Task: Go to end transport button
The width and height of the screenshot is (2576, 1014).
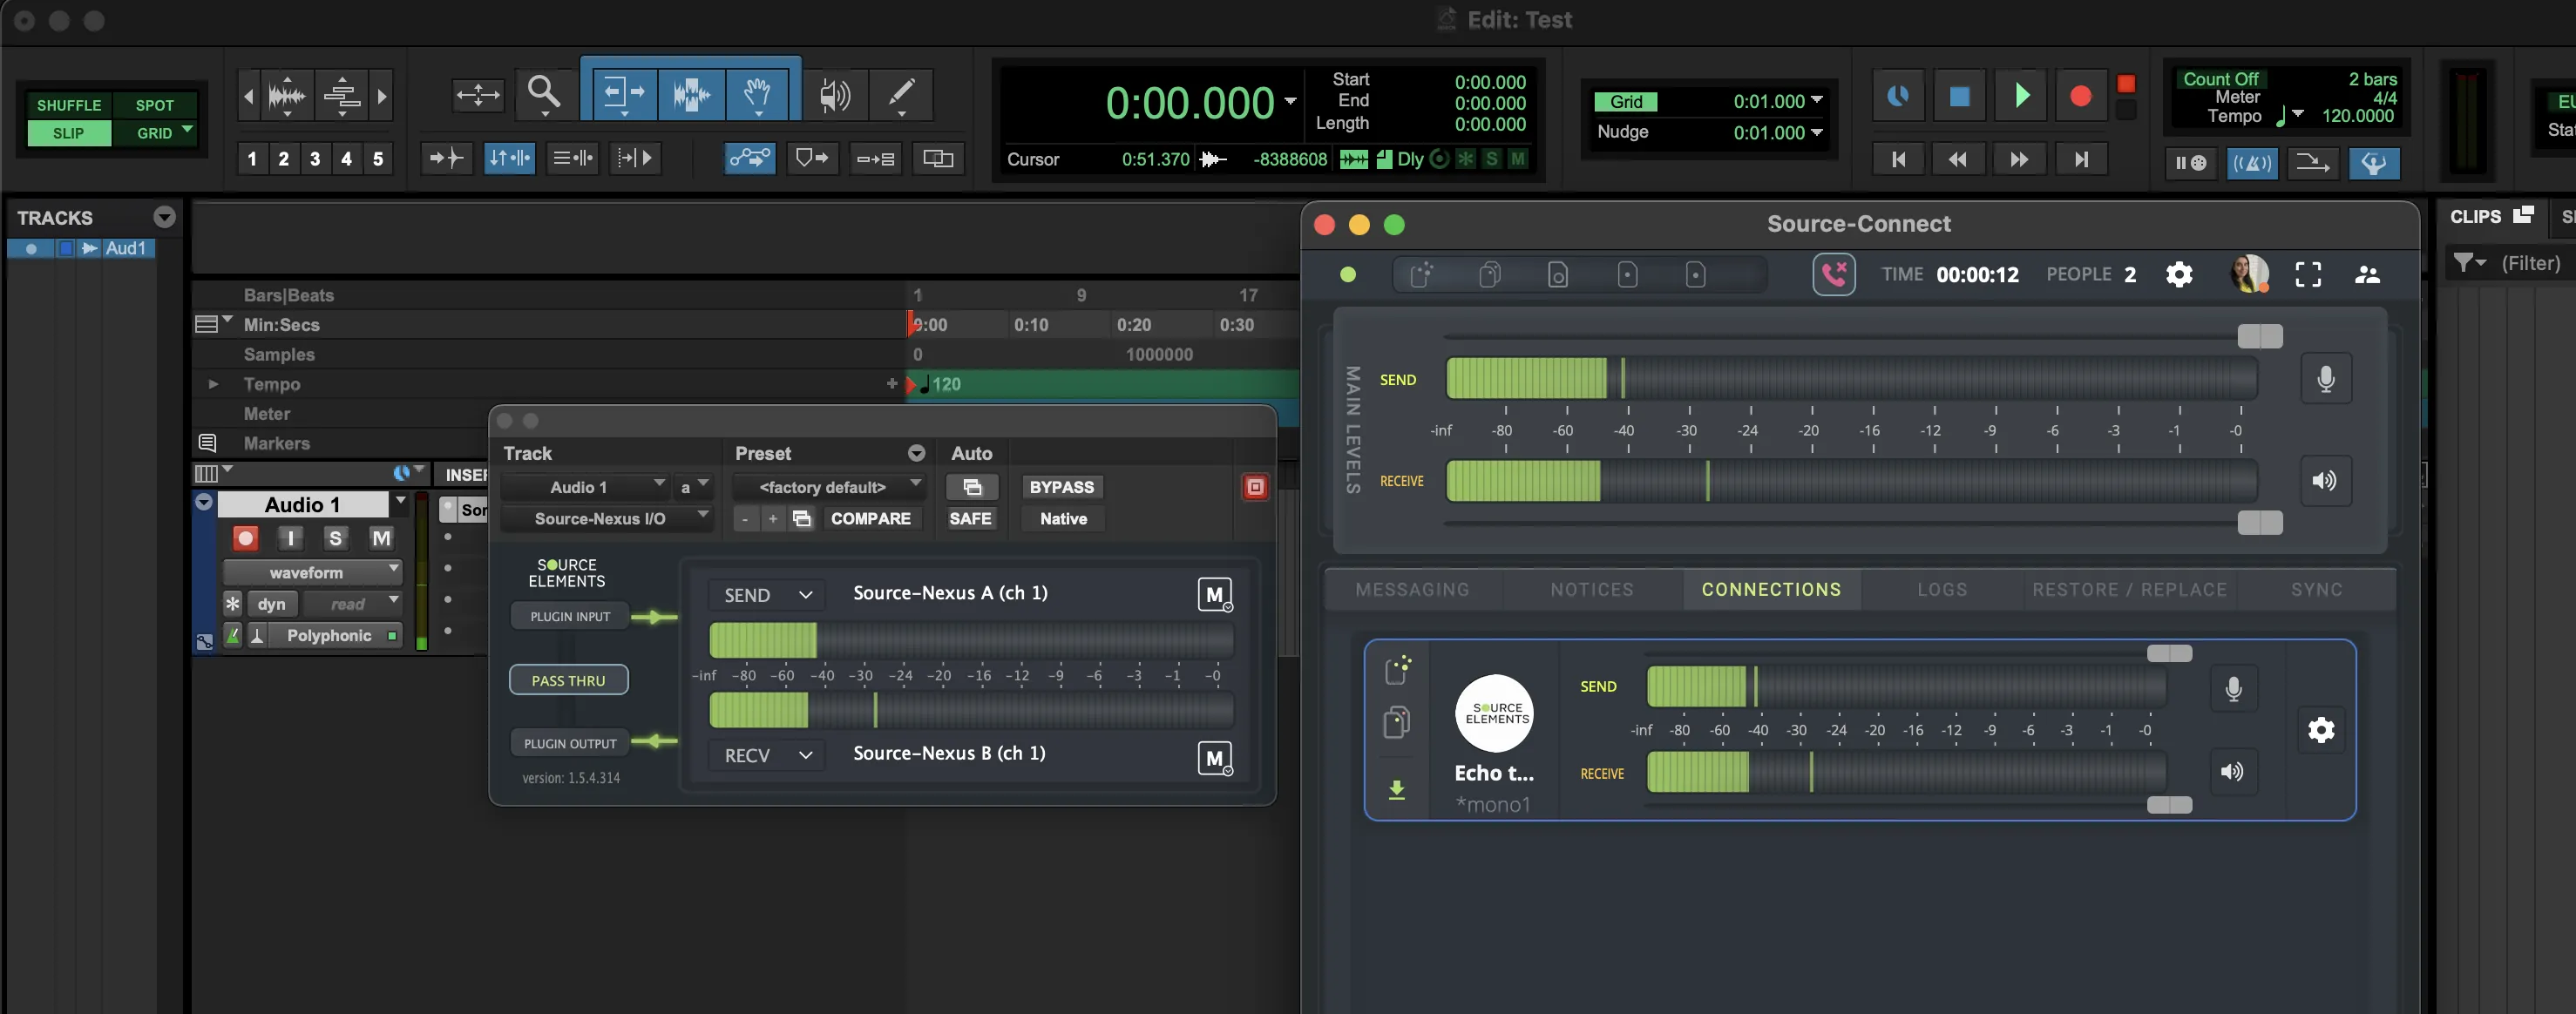Action: 2081,159
